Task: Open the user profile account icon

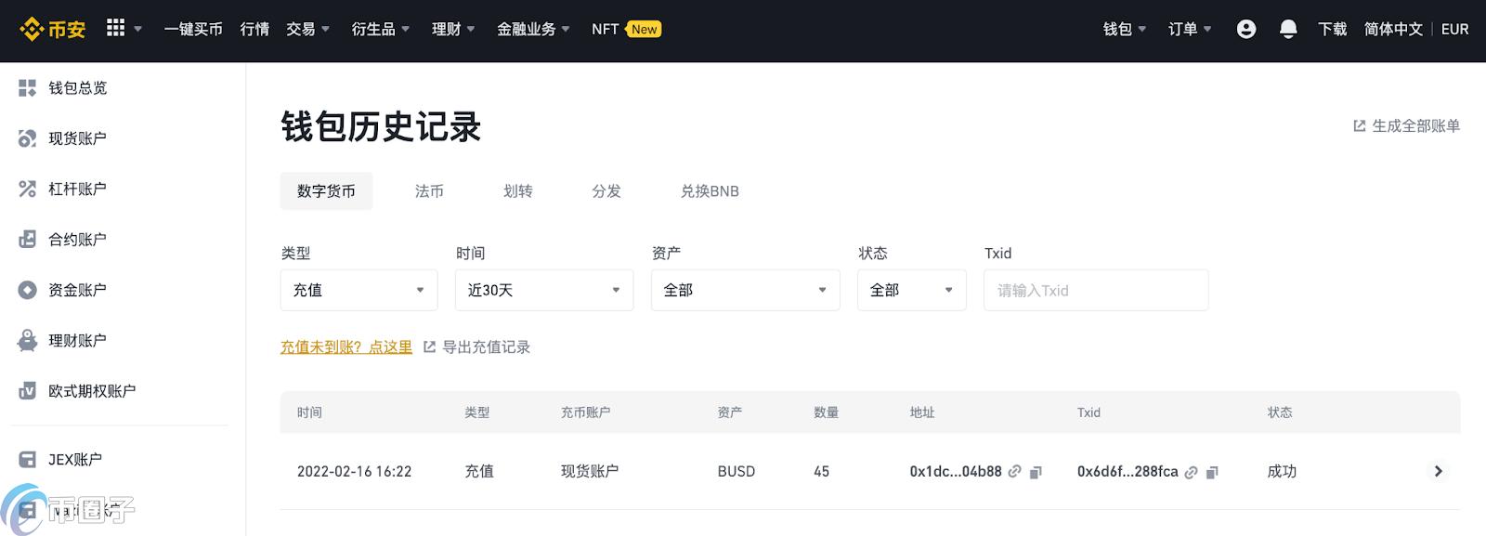Action: pyautogui.click(x=1245, y=29)
